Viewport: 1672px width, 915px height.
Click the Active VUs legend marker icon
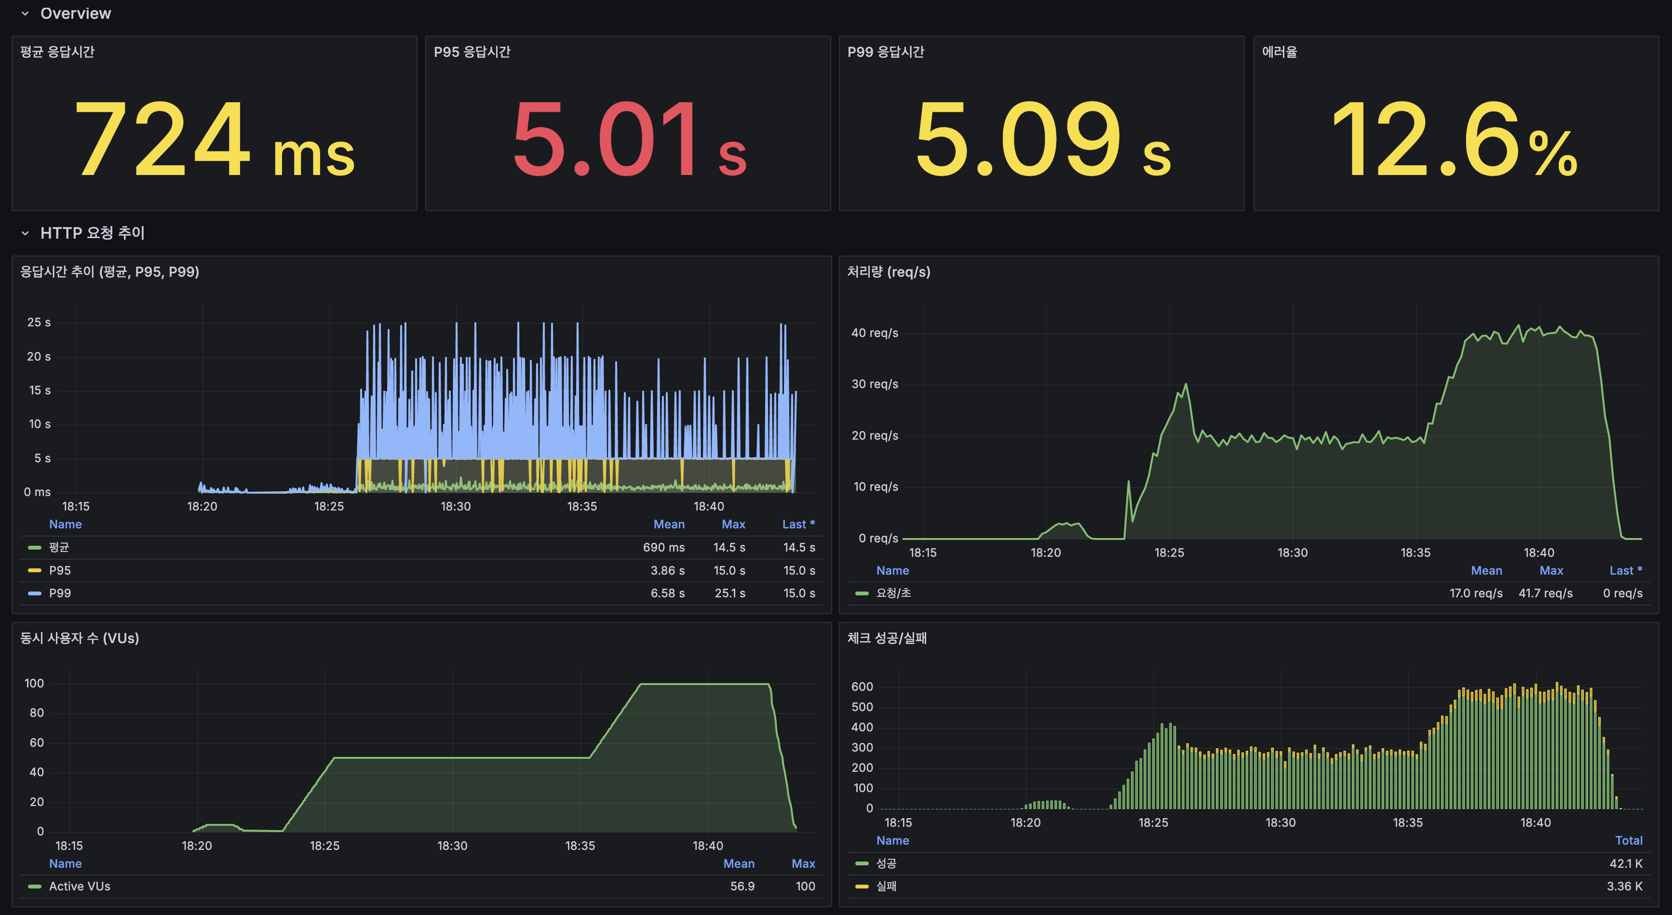coord(35,886)
